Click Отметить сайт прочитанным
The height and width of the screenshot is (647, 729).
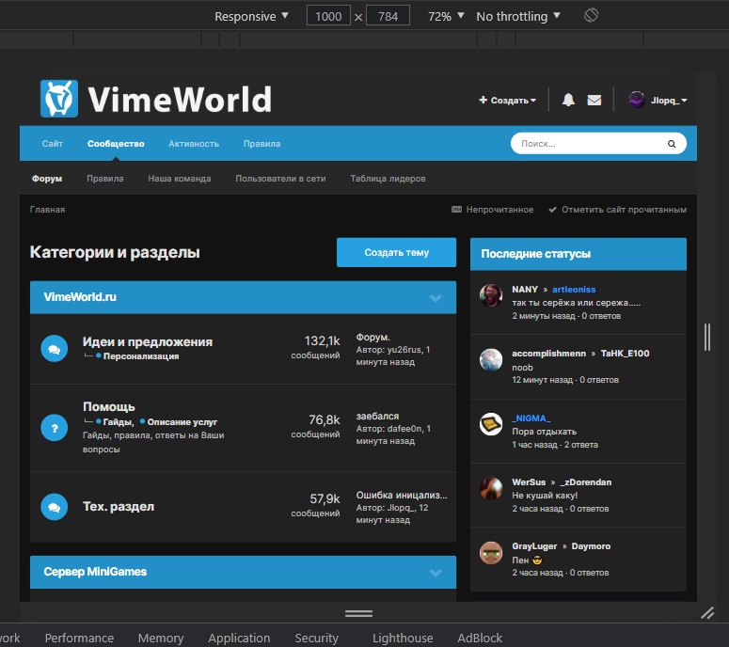click(617, 210)
